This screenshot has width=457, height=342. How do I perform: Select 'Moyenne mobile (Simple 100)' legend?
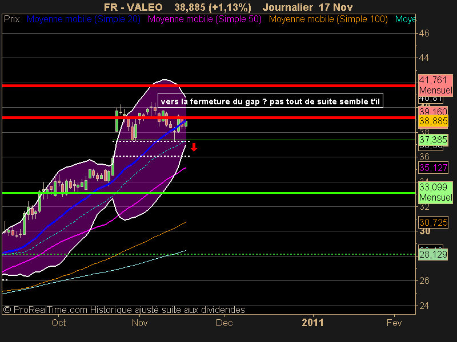coord(328,19)
